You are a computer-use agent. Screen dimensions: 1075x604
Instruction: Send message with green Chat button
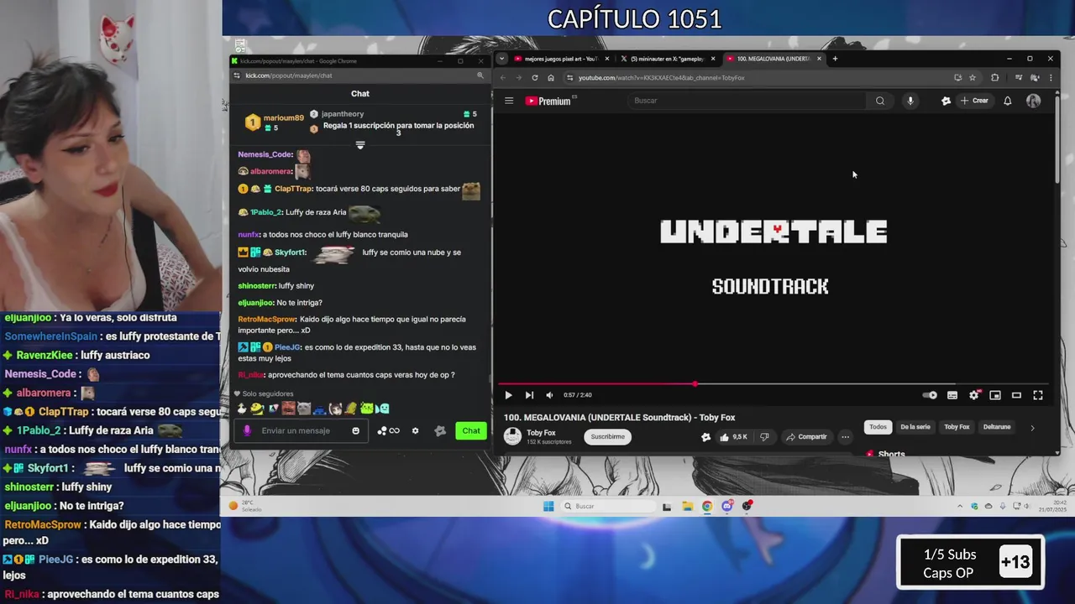click(x=471, y=430)
